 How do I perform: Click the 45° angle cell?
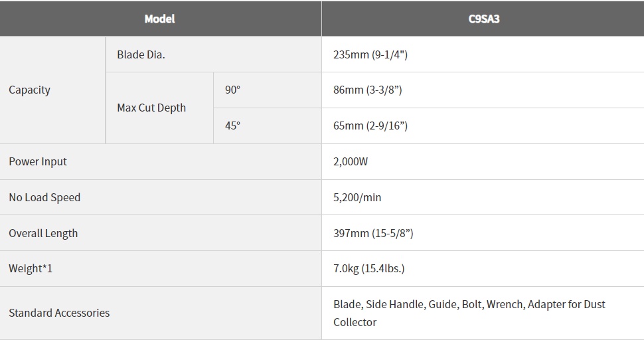click(x=232, y=126)
